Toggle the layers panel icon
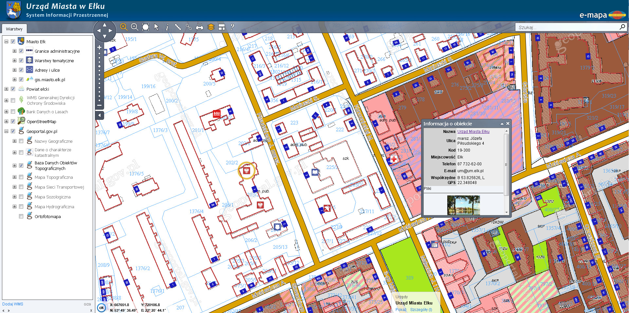Image resolution: width=629 pixels, height=313 pixels. 211,27
